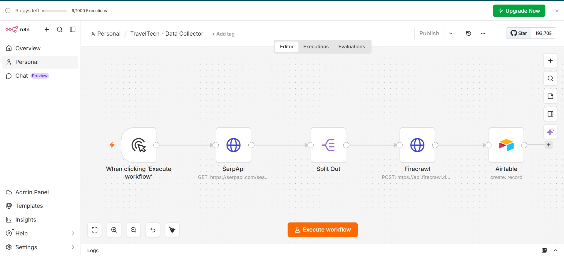Screen dimensions: 564x256
Task: Open the Publish dropdown arrow
Action: click(x=451, y=34)
